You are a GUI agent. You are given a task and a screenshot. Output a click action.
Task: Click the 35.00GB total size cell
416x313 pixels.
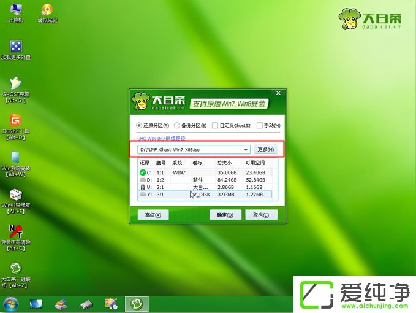[x=227, y=172]
